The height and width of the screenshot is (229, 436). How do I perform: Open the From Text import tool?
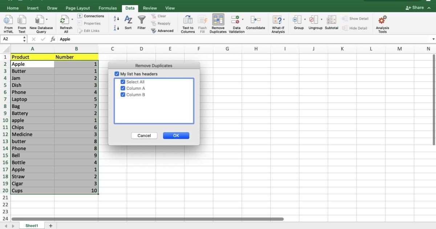(22, 24)
